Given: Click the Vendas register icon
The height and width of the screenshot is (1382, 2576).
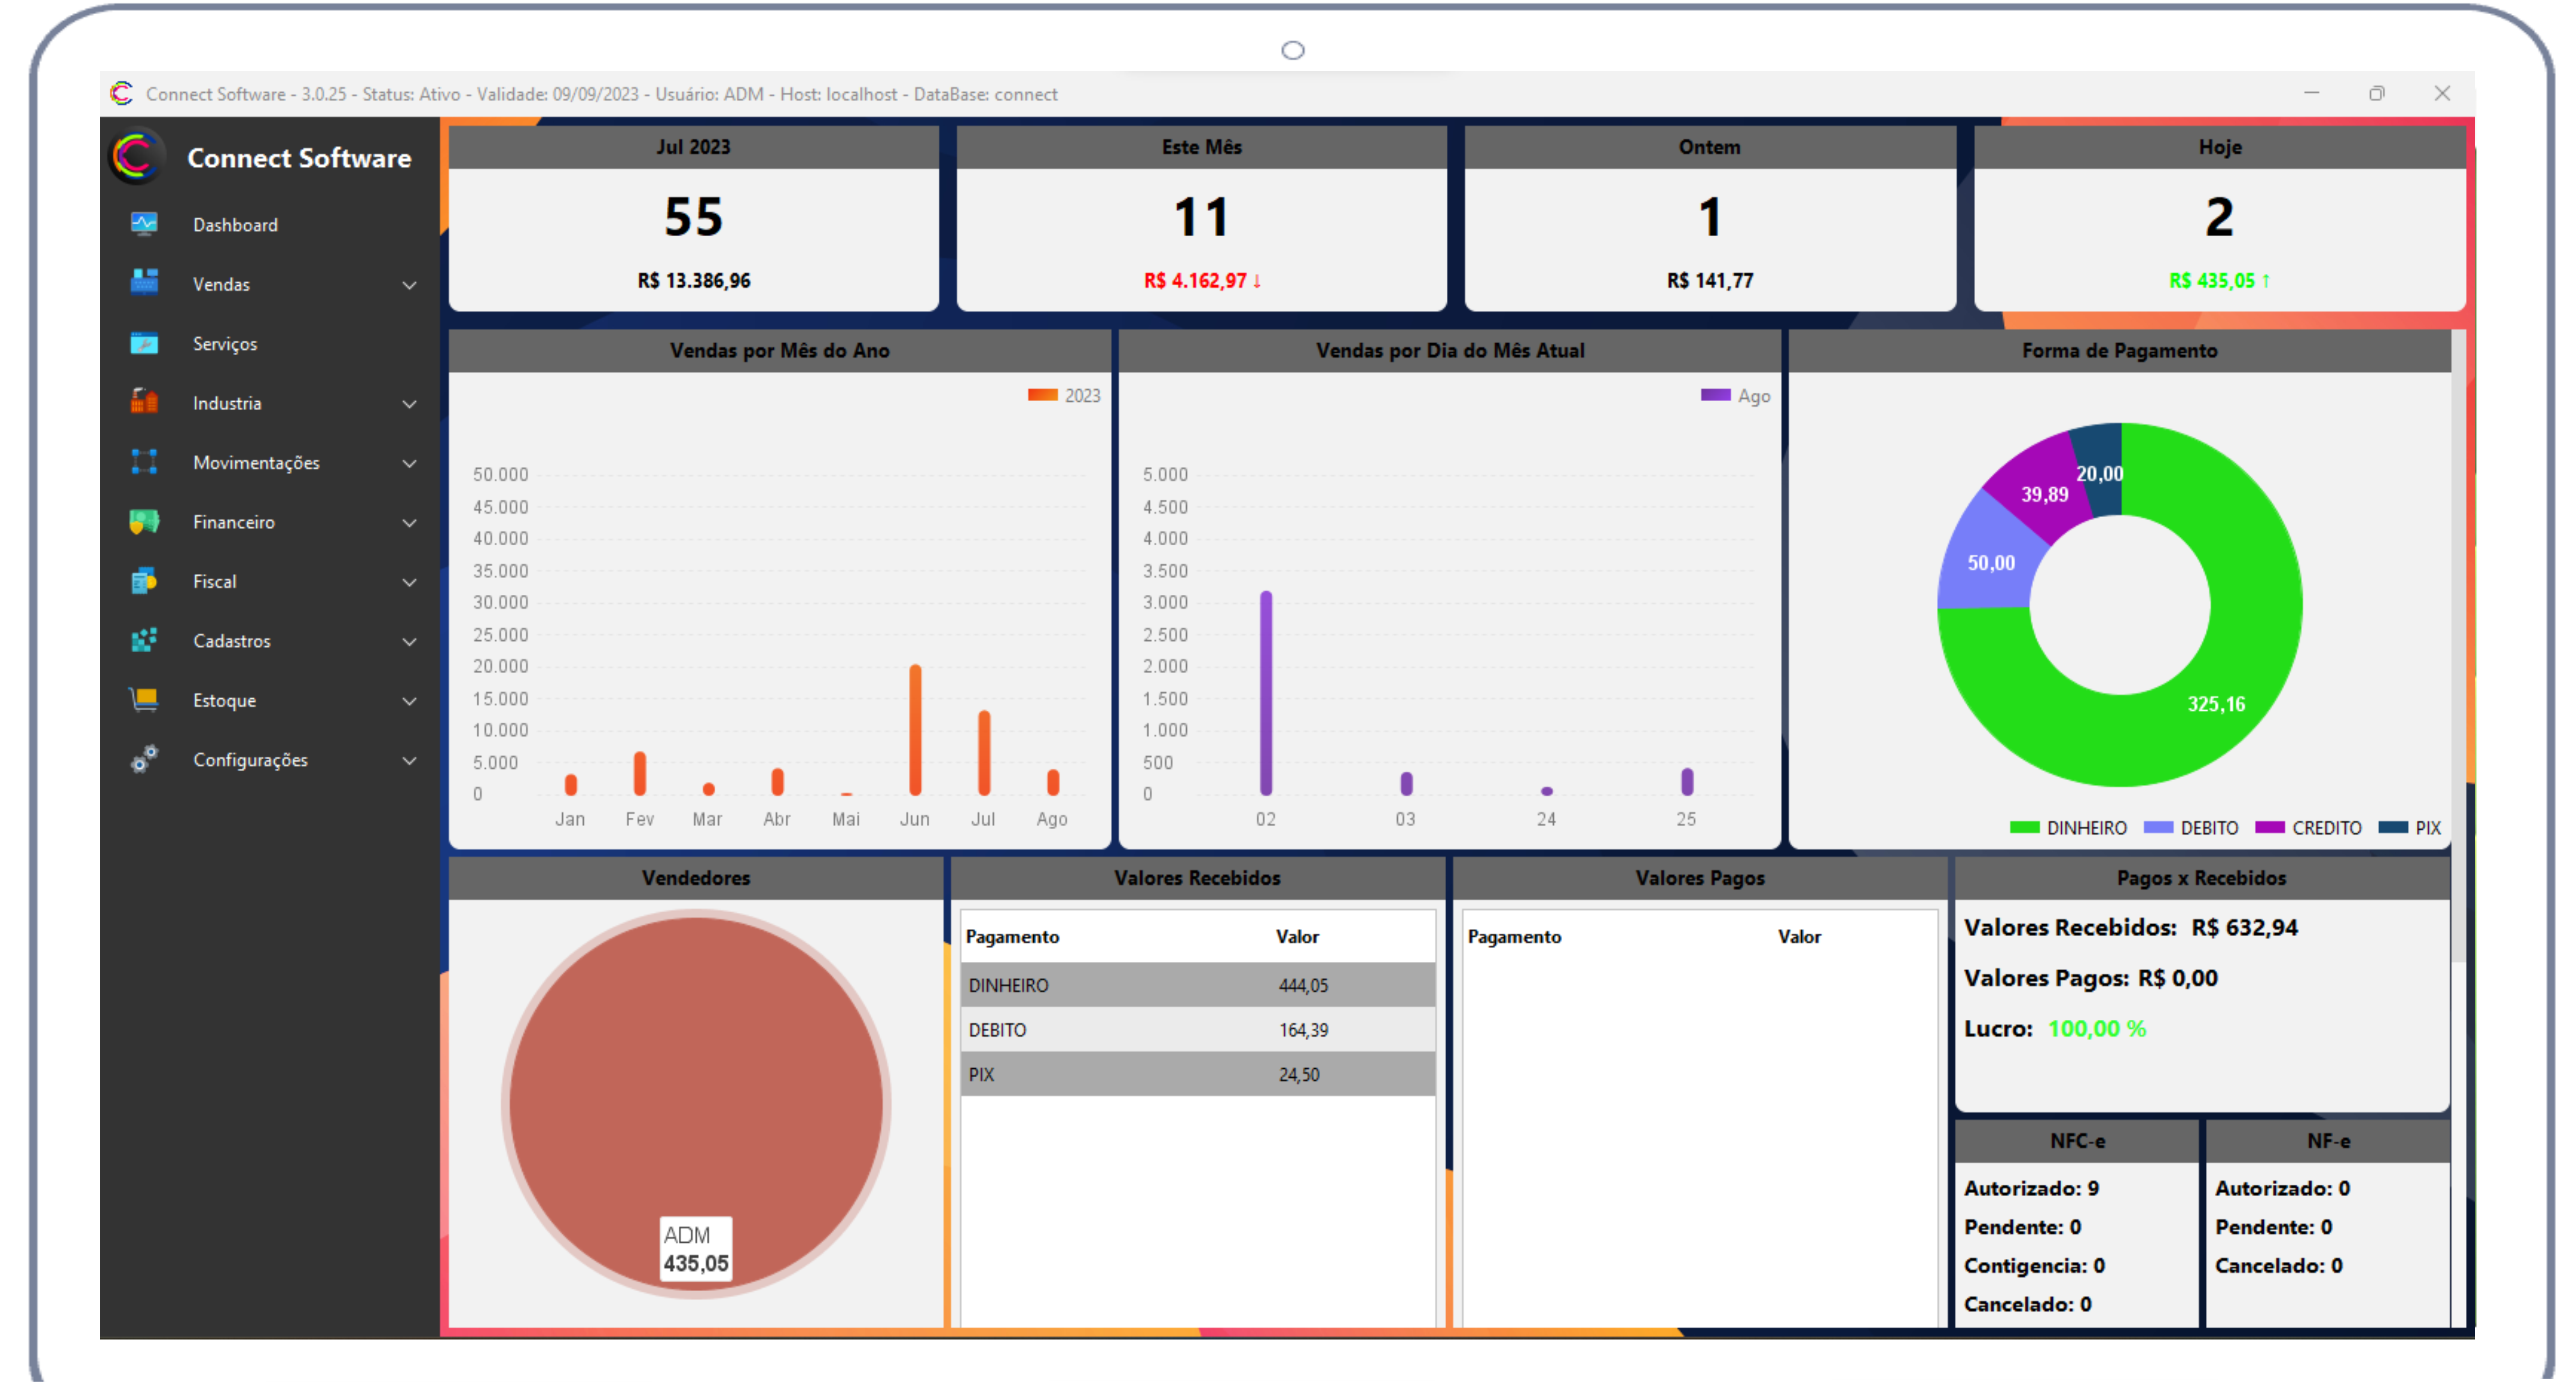Looking at the screenshot, I should 144,283.
